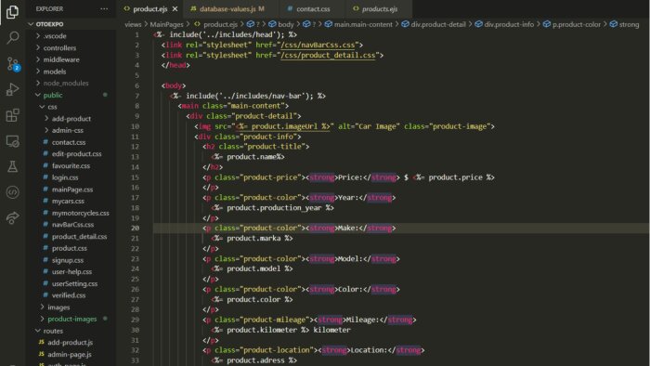The image size is (650, 366).
Task: Expand the admin-css folder
Action: tap(67, 130)
